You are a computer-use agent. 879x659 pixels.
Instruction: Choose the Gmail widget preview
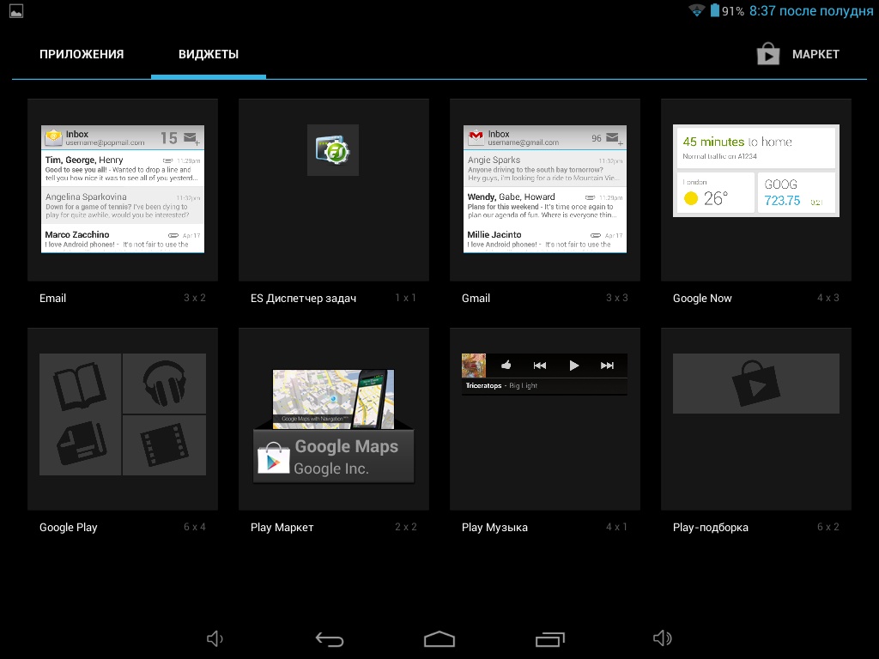click(545, 189)
